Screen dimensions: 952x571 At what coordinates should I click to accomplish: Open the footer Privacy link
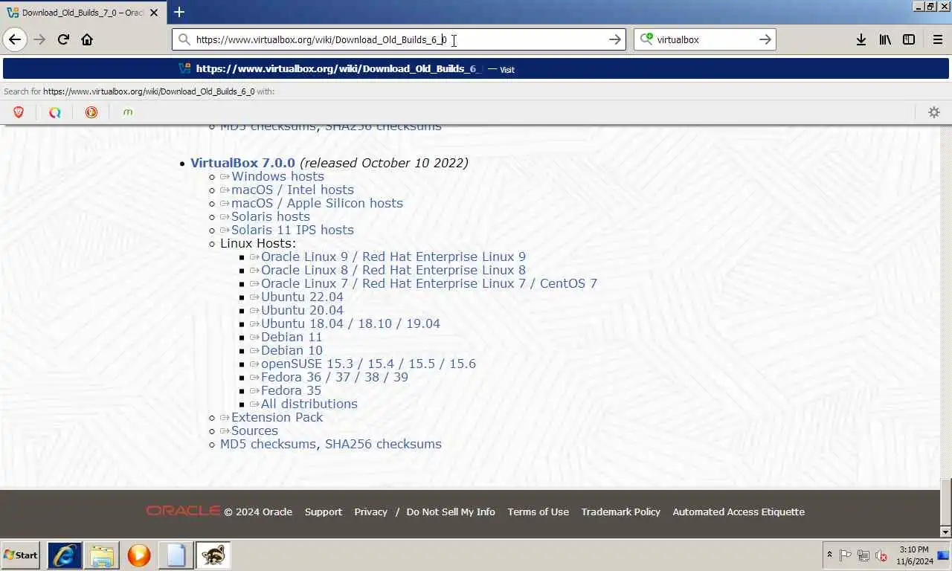pyautogui.click(x=370, y=512)
